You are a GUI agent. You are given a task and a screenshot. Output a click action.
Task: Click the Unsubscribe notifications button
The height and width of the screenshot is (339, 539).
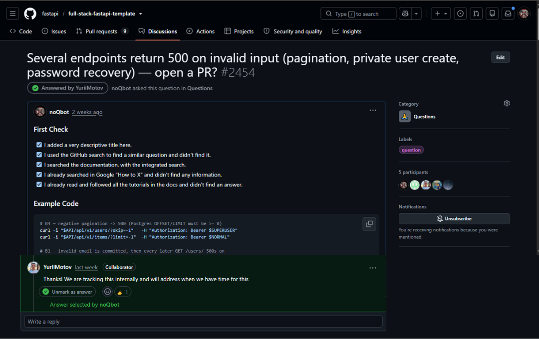tap(454, 219)
